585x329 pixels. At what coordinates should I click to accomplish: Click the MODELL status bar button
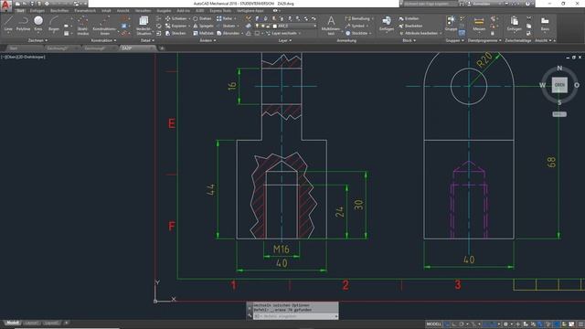pos(433,324)
